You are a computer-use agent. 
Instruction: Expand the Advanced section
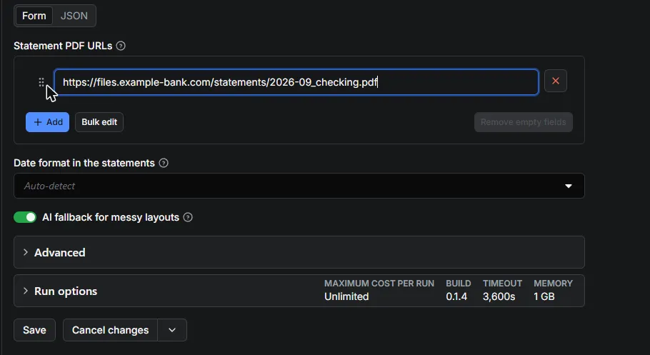[x=299, y=252]
